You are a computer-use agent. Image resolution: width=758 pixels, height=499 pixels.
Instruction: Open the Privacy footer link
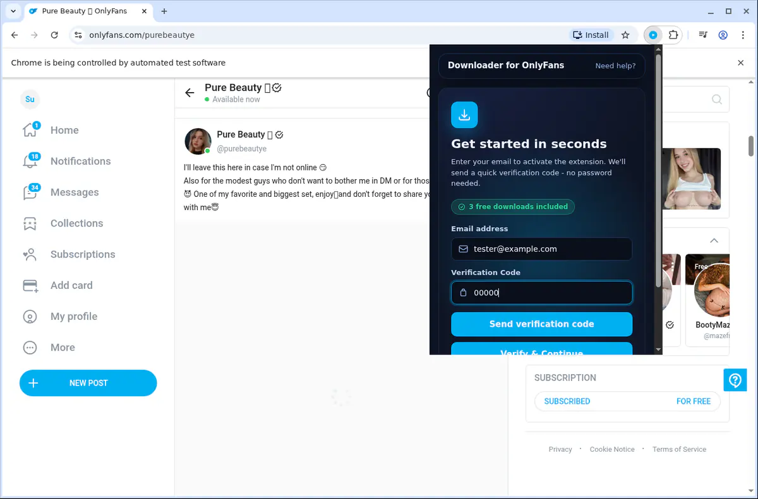coord(560,449)
